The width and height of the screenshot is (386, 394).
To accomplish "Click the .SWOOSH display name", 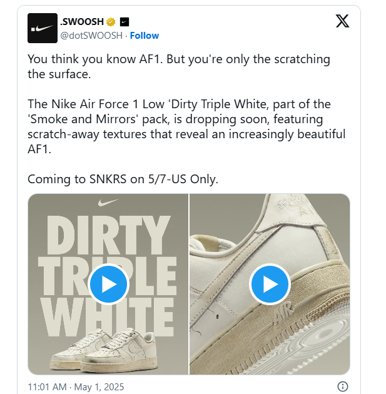I will [x=81, y=22].
